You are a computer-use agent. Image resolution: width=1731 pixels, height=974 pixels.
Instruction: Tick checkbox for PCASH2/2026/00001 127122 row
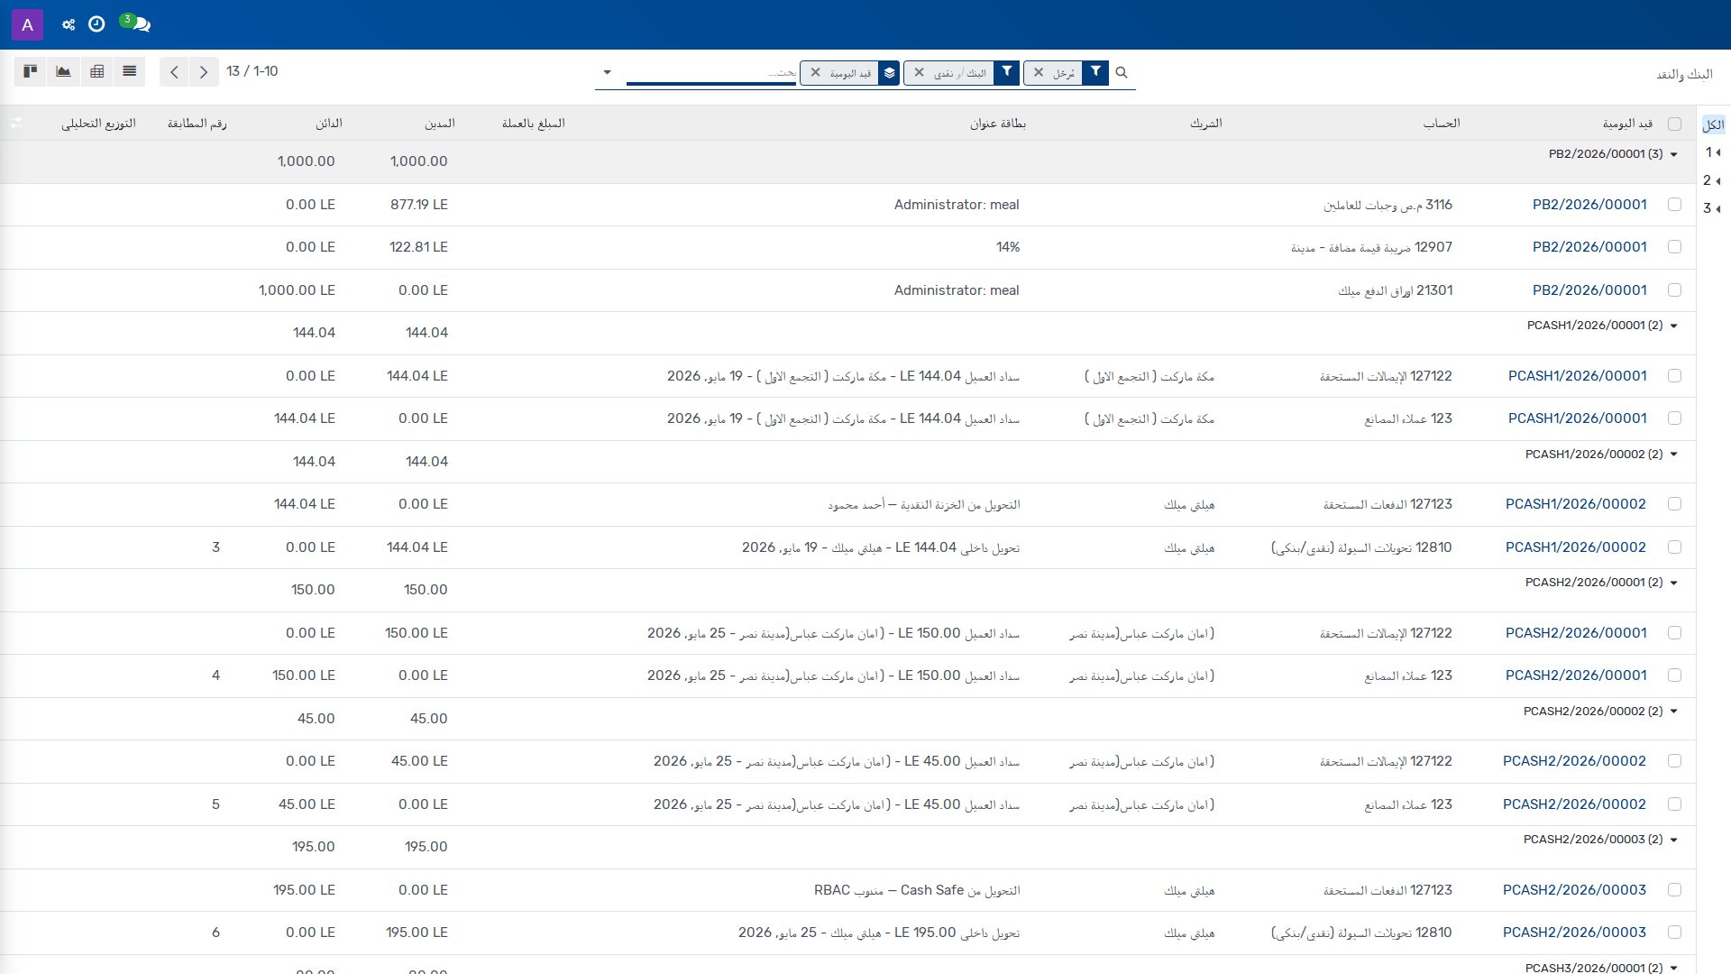pos(1674,633)
